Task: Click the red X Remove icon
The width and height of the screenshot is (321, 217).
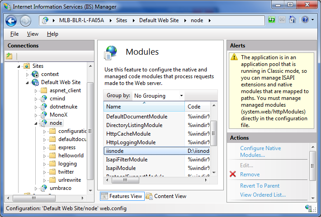Action: (x=233, y=174)
